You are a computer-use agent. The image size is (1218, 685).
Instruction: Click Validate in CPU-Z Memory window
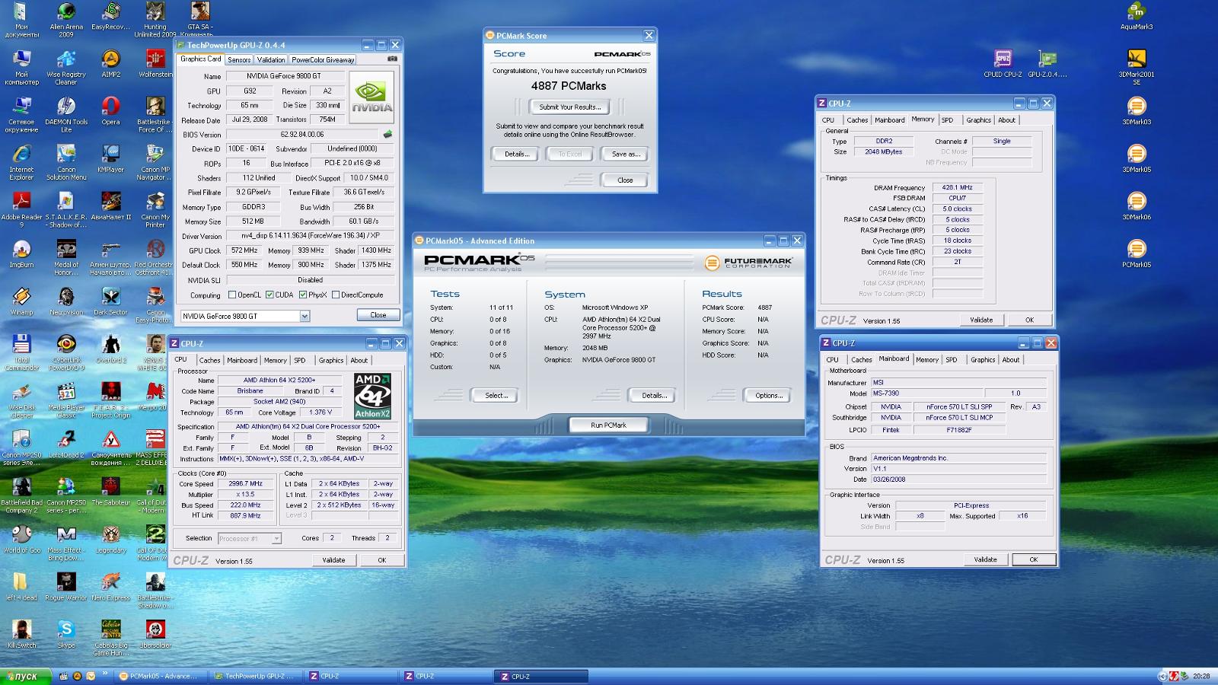[x=981, y=320]
